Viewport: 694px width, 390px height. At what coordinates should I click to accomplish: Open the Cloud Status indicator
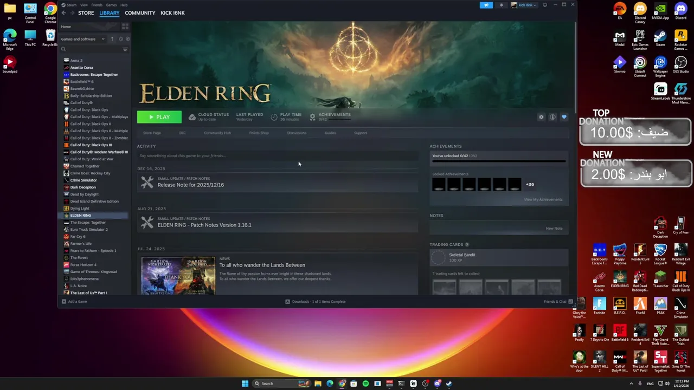click(x=208, y=116)
